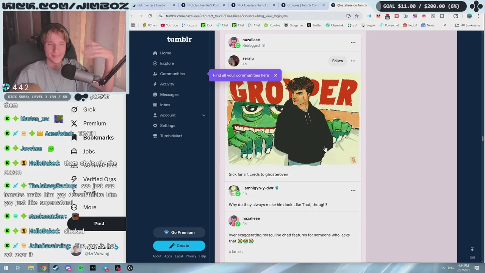485x273 pixels.
Task: Open the GROYPER fanart image
Action: click(x=293, y=119)
